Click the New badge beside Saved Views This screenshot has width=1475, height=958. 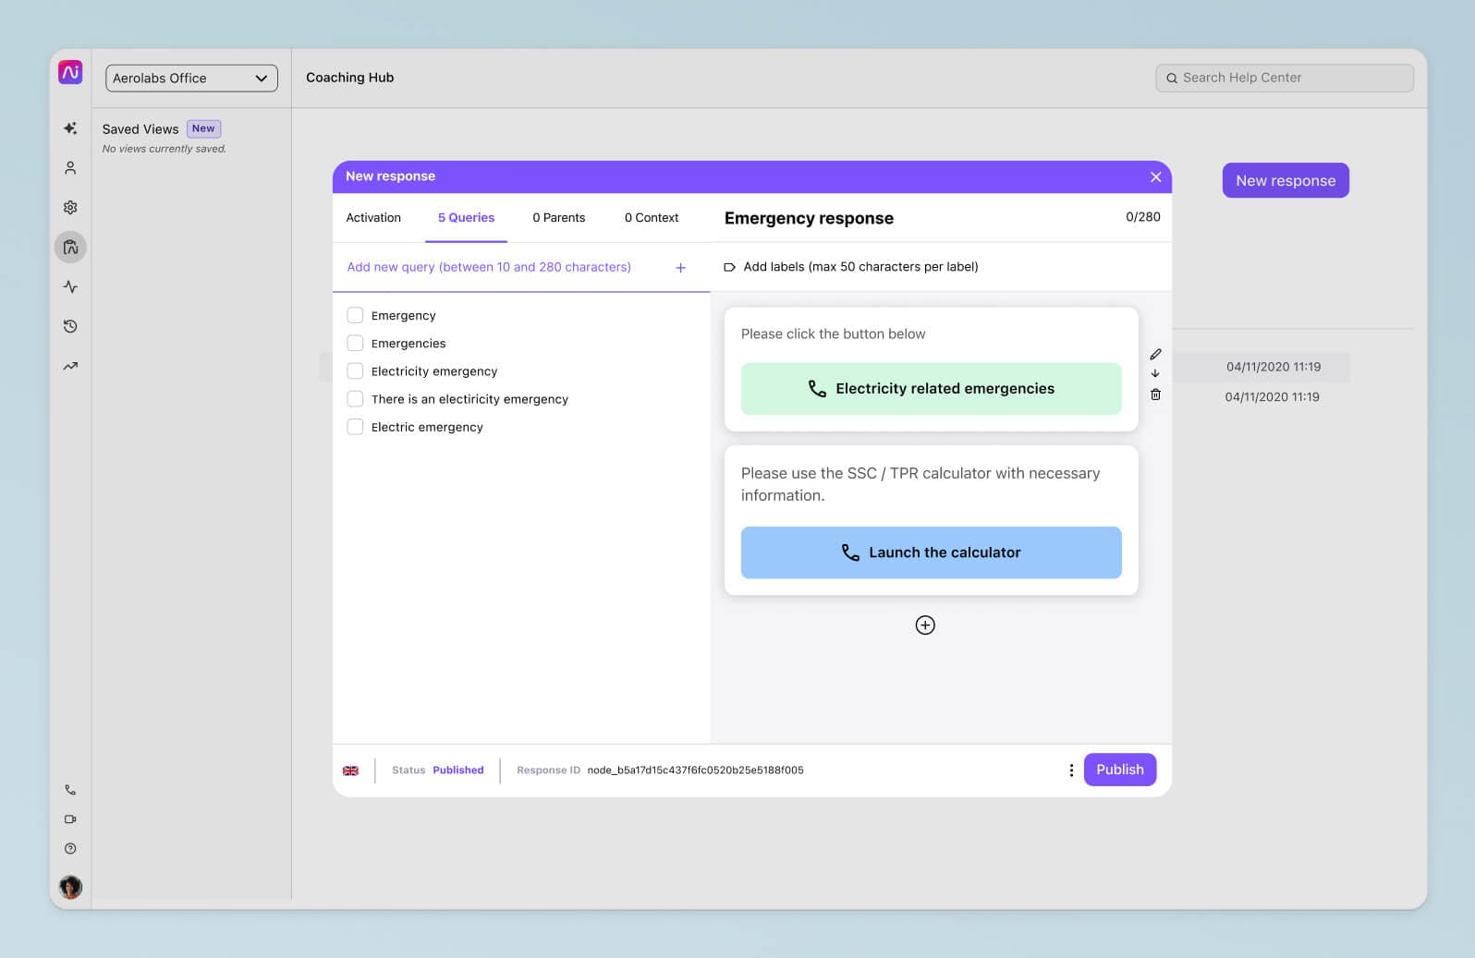tap(203, 129)
